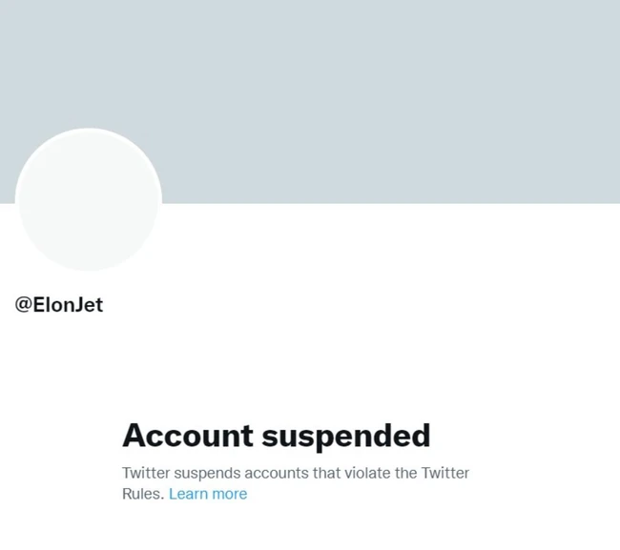Click the word "suspended" in the heading
Image resolution: width=620 pixels, height=550 pixels.
point(345,436)
